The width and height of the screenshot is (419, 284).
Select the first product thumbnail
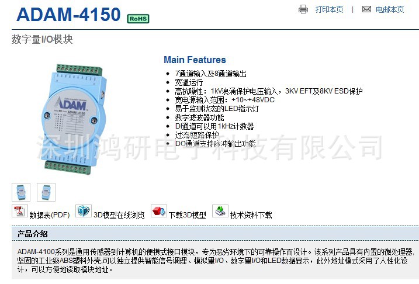[x=21, y=192]
